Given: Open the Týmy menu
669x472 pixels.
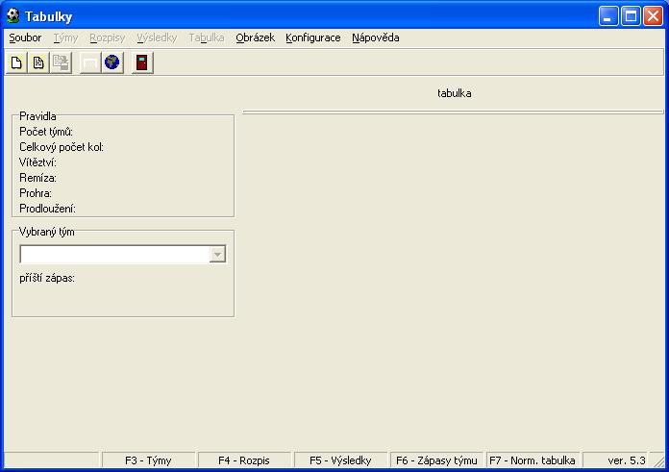Looking at the screenshot, I should pos(65,38).
